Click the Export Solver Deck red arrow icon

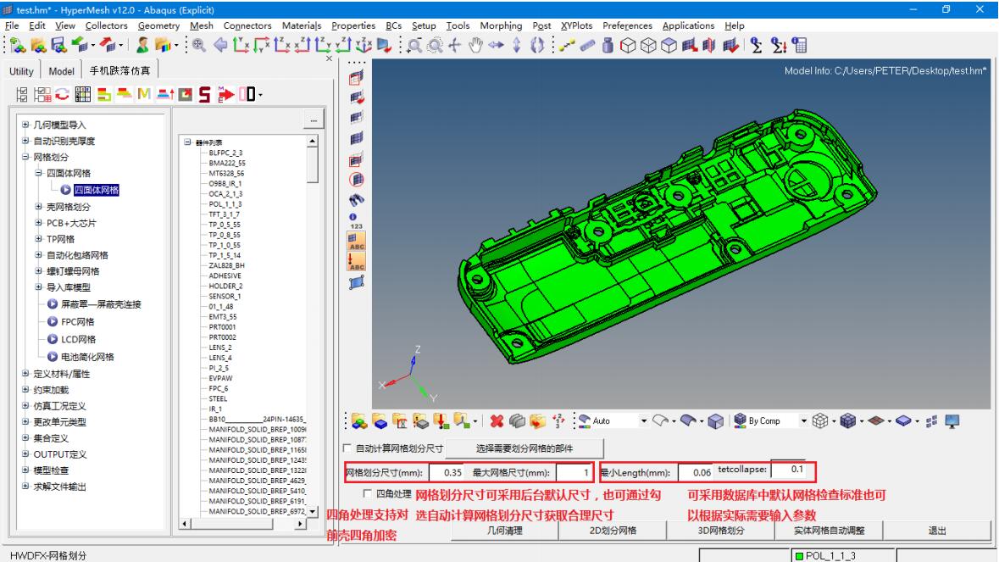108,45
